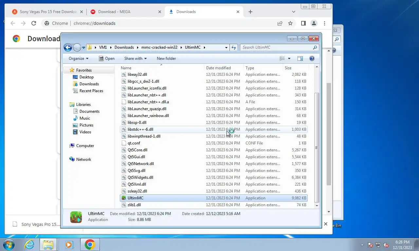Click the mmc-cracked-win32 breadcrumb segment
Image resolution: width=419 pixels, height=251 pixels.
click(x=159, y=47)
